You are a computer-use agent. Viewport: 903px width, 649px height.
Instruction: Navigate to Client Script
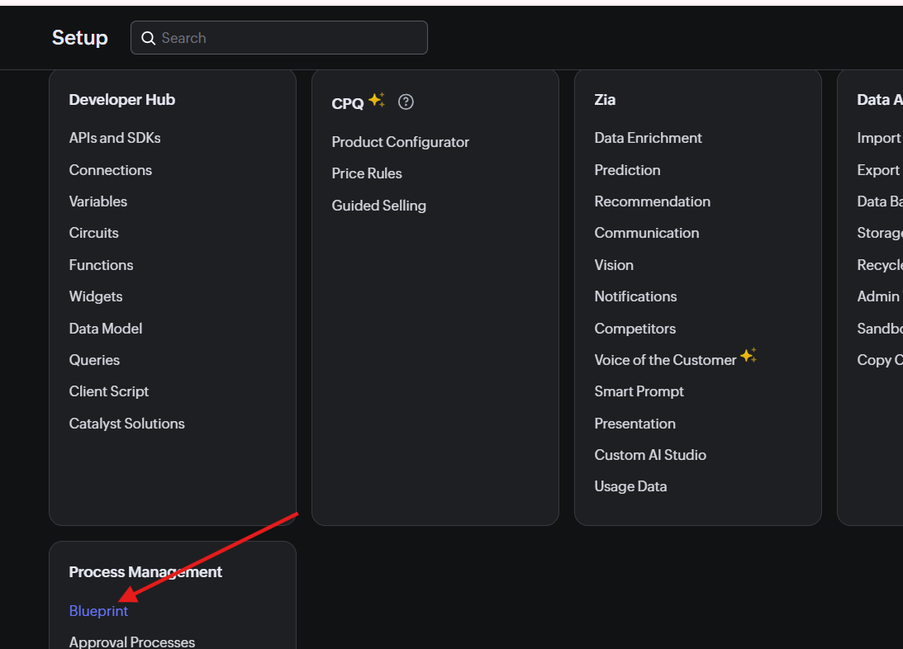tap(109, 391)
